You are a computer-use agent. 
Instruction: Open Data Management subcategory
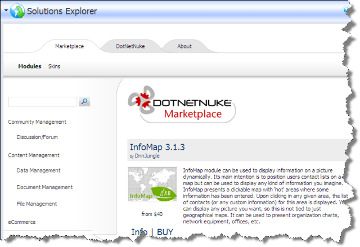[x=39, y=170]
